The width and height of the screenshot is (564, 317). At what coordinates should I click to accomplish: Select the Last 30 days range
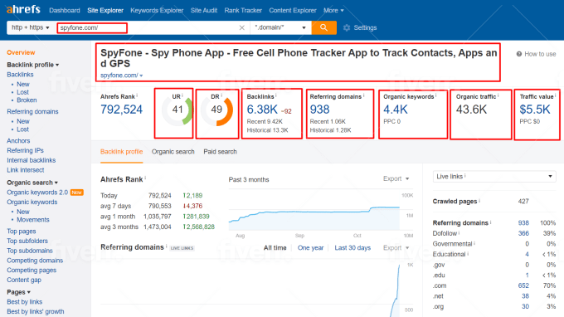pyautogui.click(x=352, y=248)
